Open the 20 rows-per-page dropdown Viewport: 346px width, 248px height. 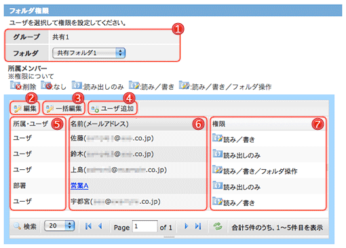point(60,226)
